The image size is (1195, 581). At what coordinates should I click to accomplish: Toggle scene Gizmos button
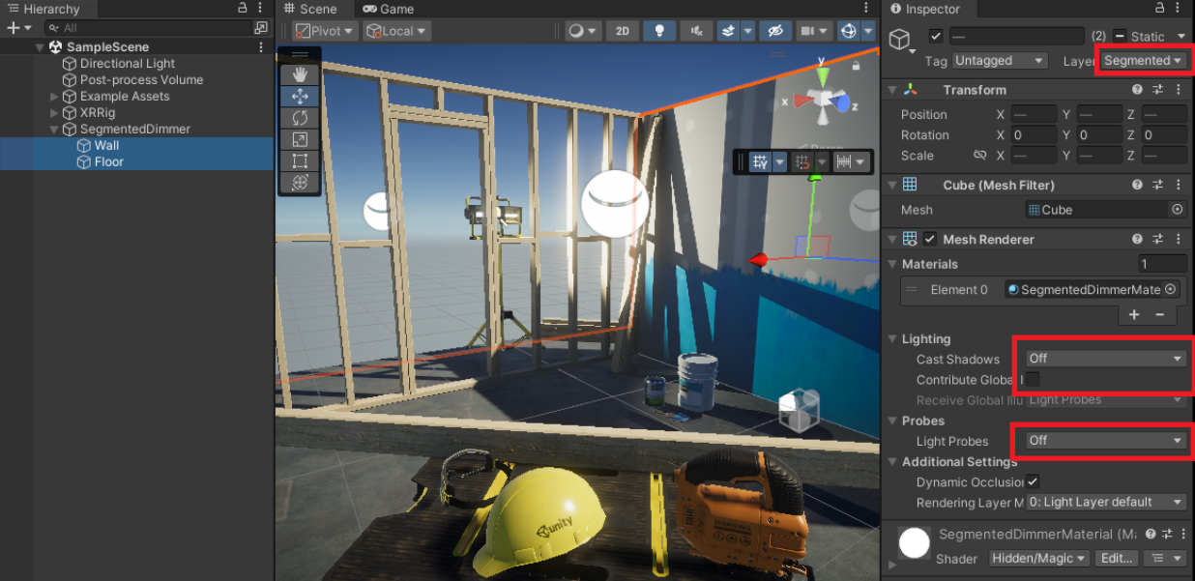coord(848,31)
